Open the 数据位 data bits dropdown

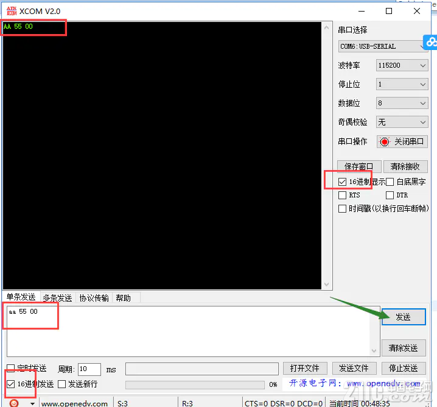tap(402, 103)
